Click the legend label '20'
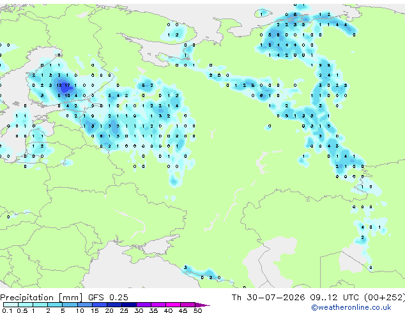This screenshot has width=405, height=313. [x=109, y=310]
